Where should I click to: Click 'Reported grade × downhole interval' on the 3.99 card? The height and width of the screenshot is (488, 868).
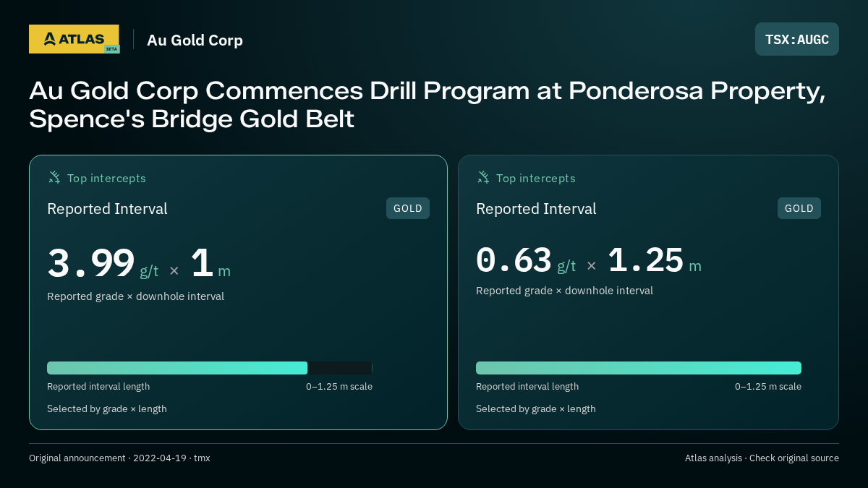[x=135, y=296]
